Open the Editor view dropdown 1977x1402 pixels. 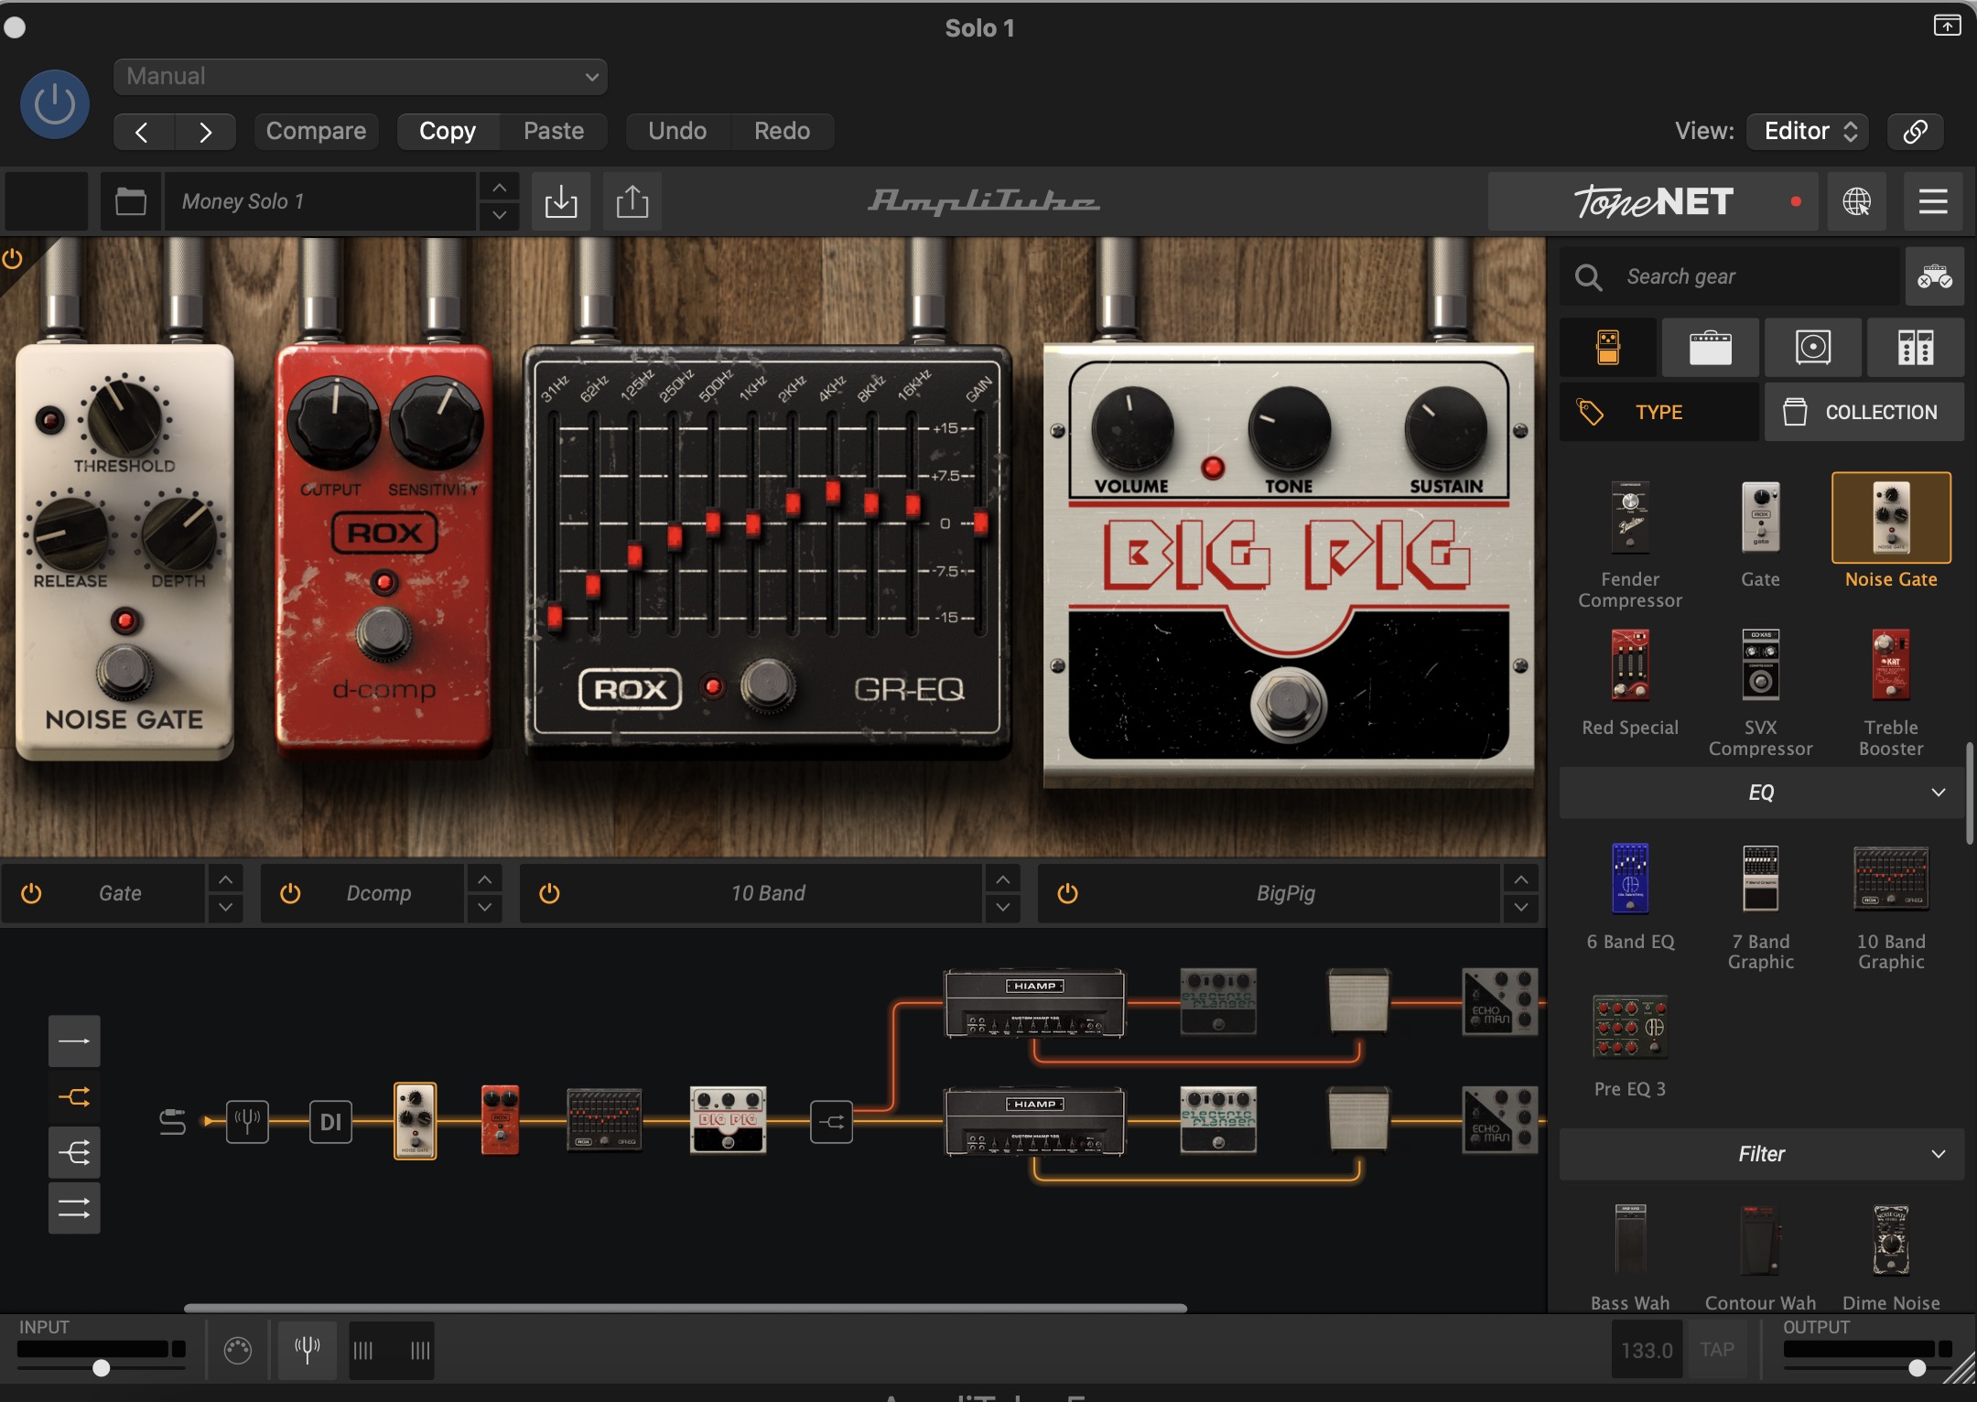[1808, 131]
